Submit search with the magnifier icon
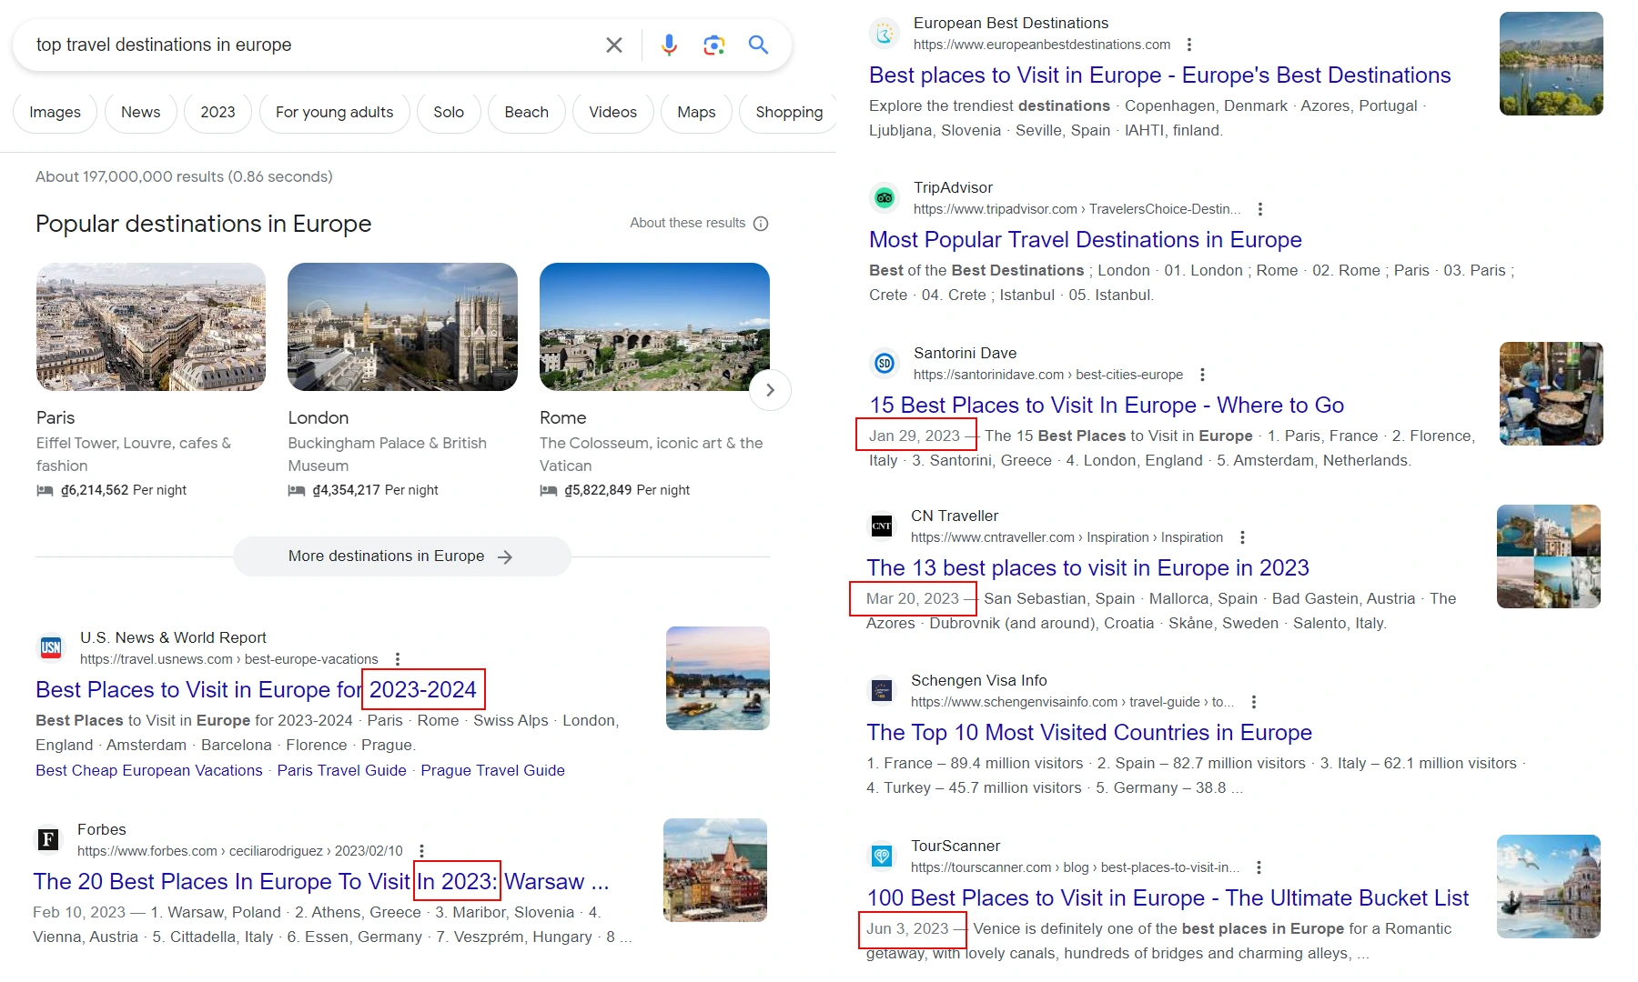Viewport: 1638px width, 982px height. tap(758, 45)
